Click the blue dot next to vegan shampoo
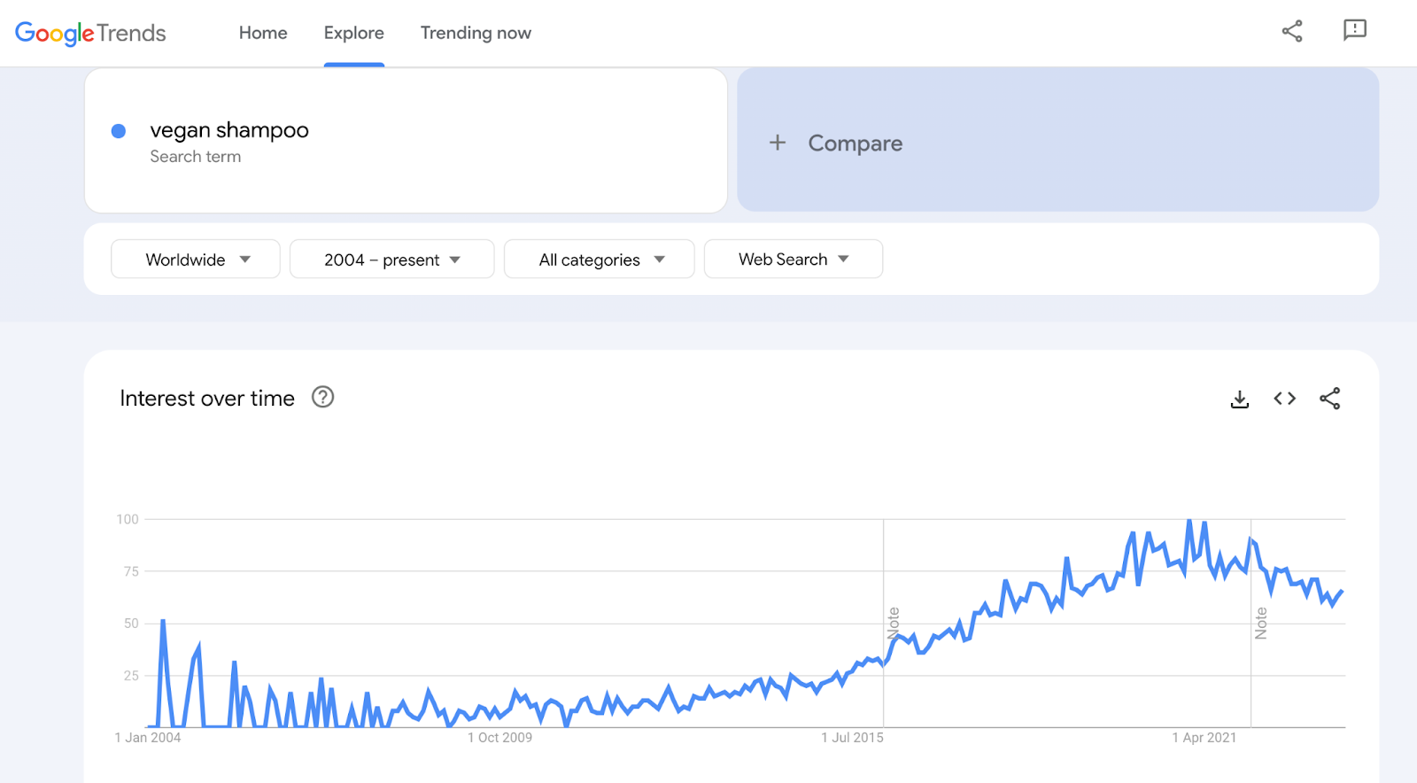1417x783 pixels. click(119, 131)
